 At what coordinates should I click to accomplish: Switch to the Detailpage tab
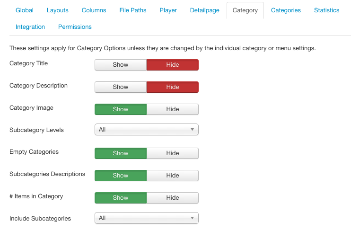tap(205, 10)
